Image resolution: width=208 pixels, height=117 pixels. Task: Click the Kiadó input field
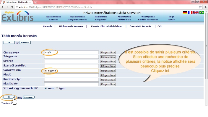point(71,75)
